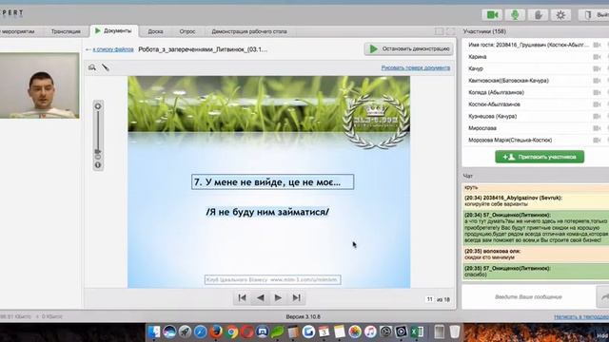Click the 'Написать в техподдержку' link
This screenshot has width=609, height=342.
pos(581,316)
